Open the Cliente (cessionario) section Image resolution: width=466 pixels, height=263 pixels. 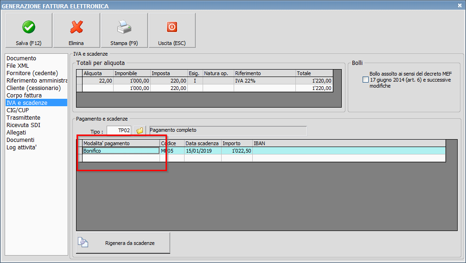36,88
